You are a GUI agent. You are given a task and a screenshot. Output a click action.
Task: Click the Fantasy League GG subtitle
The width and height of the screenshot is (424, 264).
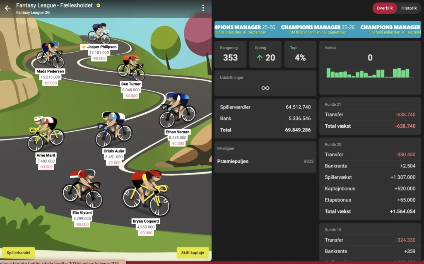(33, 12)
